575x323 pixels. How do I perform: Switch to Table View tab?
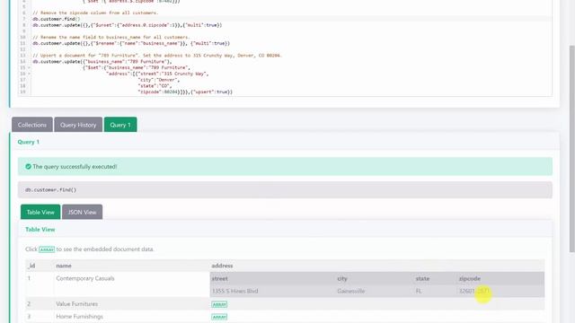[x=40, y=212]
